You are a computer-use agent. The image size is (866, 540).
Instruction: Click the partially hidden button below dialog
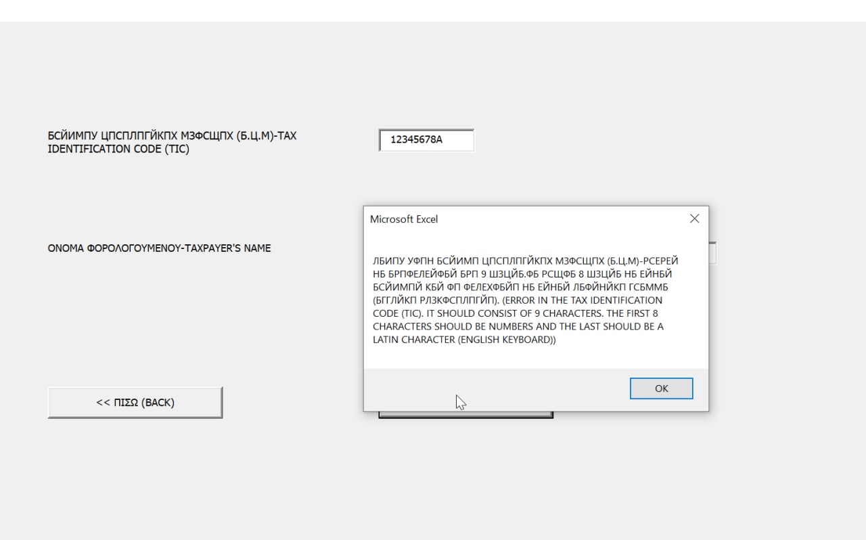click(465, 415)
